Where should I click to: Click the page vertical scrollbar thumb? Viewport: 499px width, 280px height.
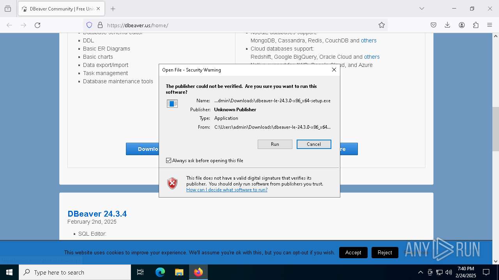(495, 129)
